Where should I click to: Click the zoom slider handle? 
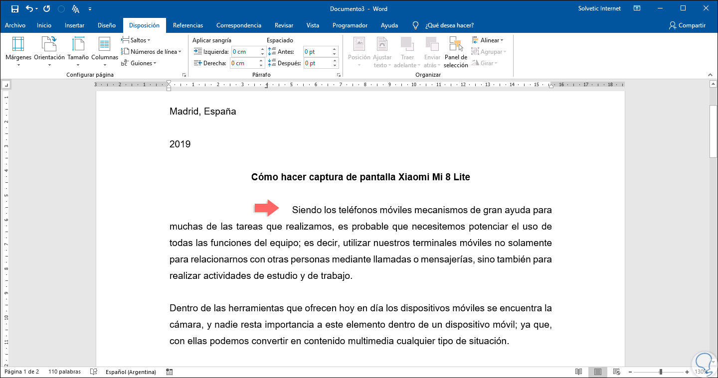coord(661,372)
